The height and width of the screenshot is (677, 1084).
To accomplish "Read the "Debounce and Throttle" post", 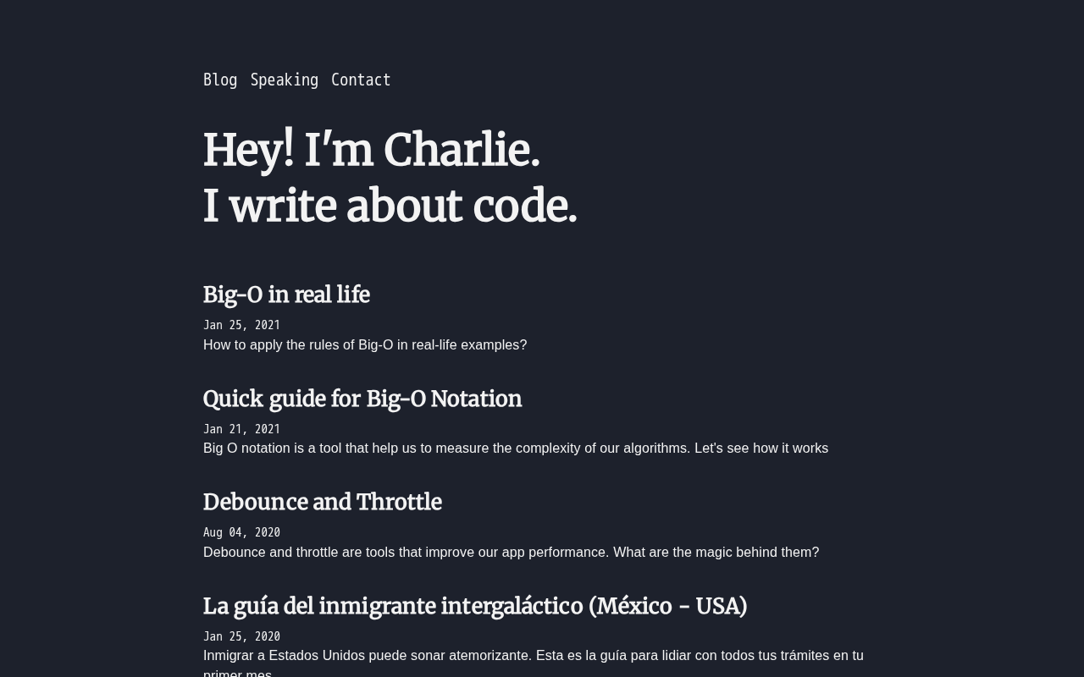I will pos(323,502).
